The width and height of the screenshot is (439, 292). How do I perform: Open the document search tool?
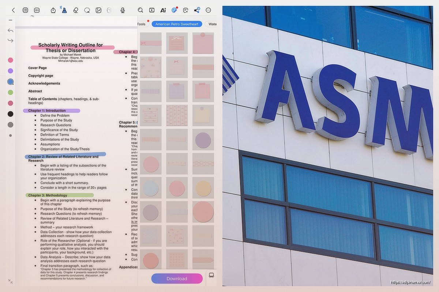[x=140, y=10]
